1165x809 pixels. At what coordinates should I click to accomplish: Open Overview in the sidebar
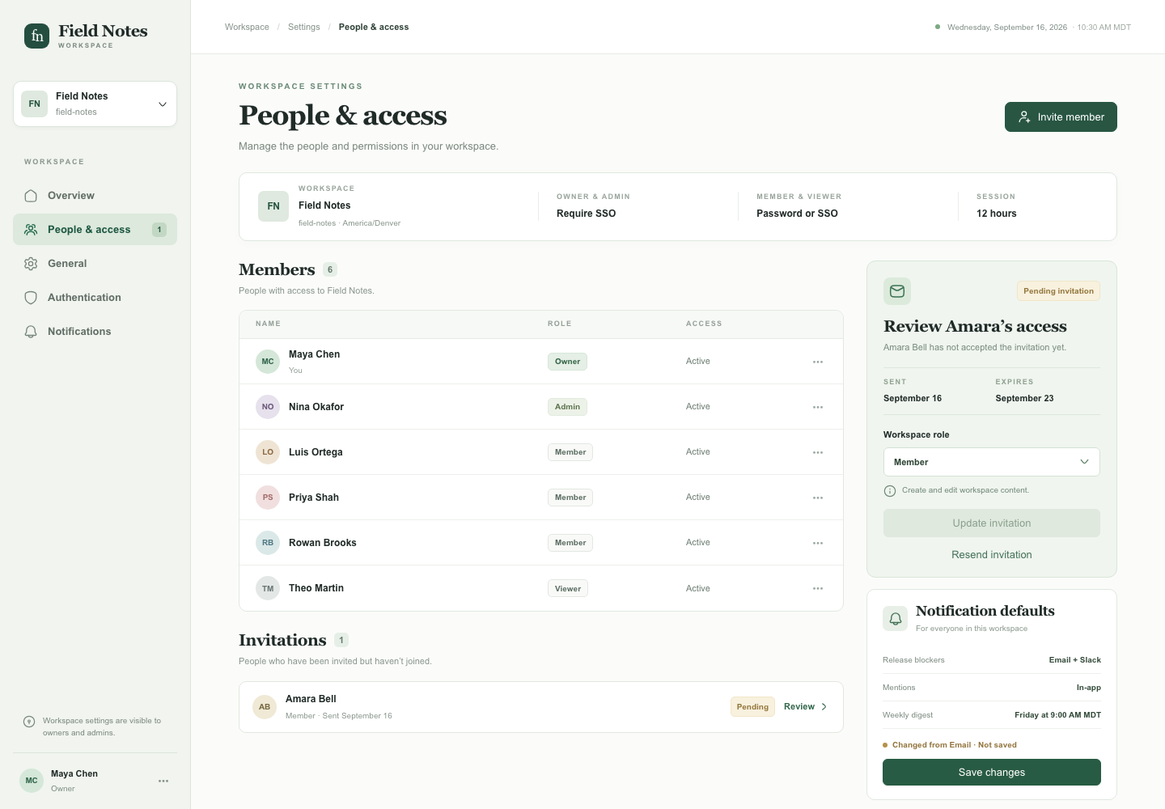(x=95, y=196)
